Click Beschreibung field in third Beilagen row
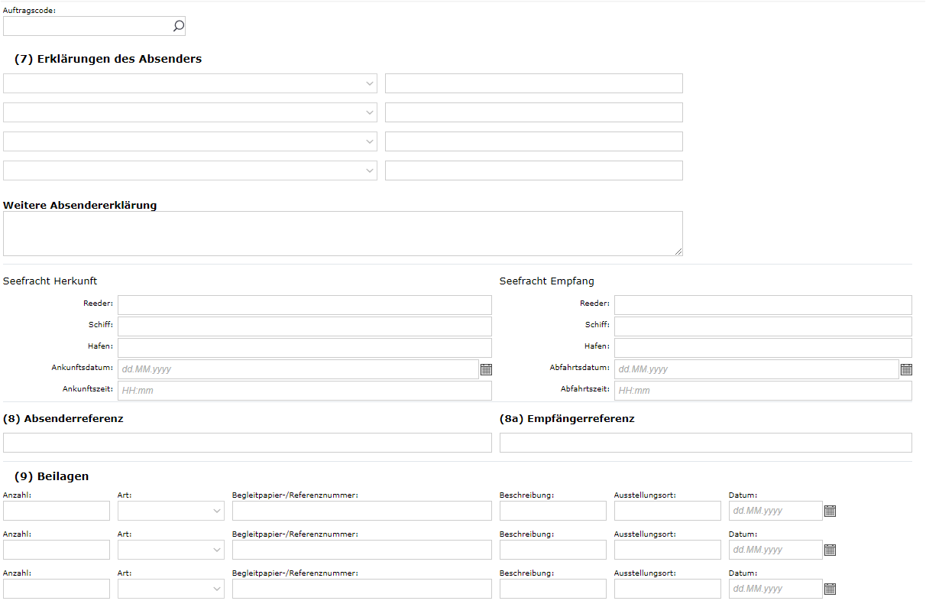This screenshot has width=926, height=604. (553, 589)
